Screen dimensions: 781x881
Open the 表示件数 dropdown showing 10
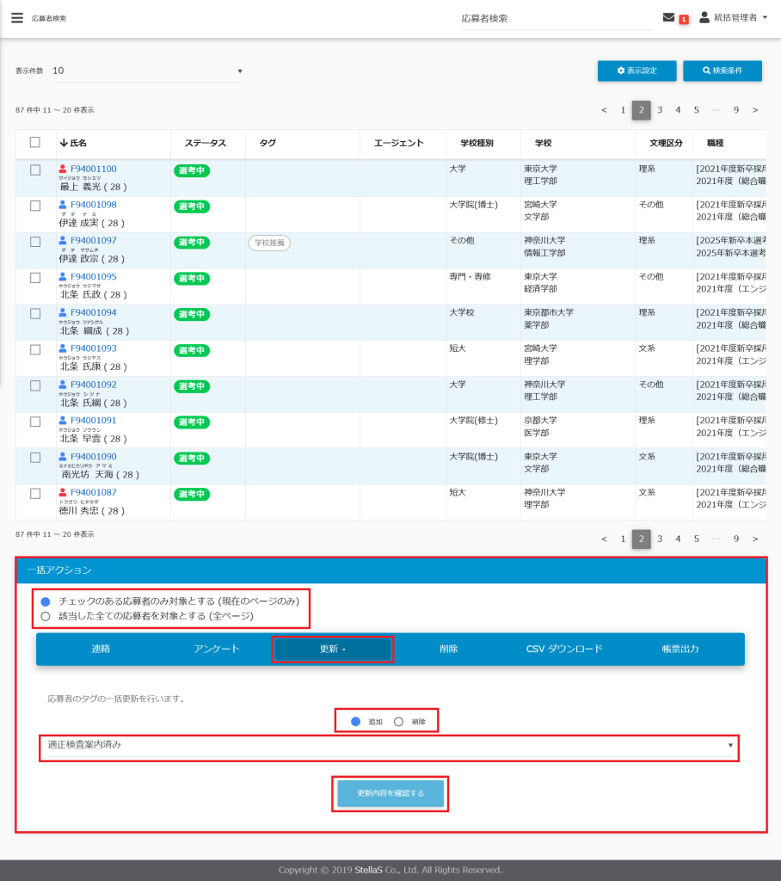[146, 71]
